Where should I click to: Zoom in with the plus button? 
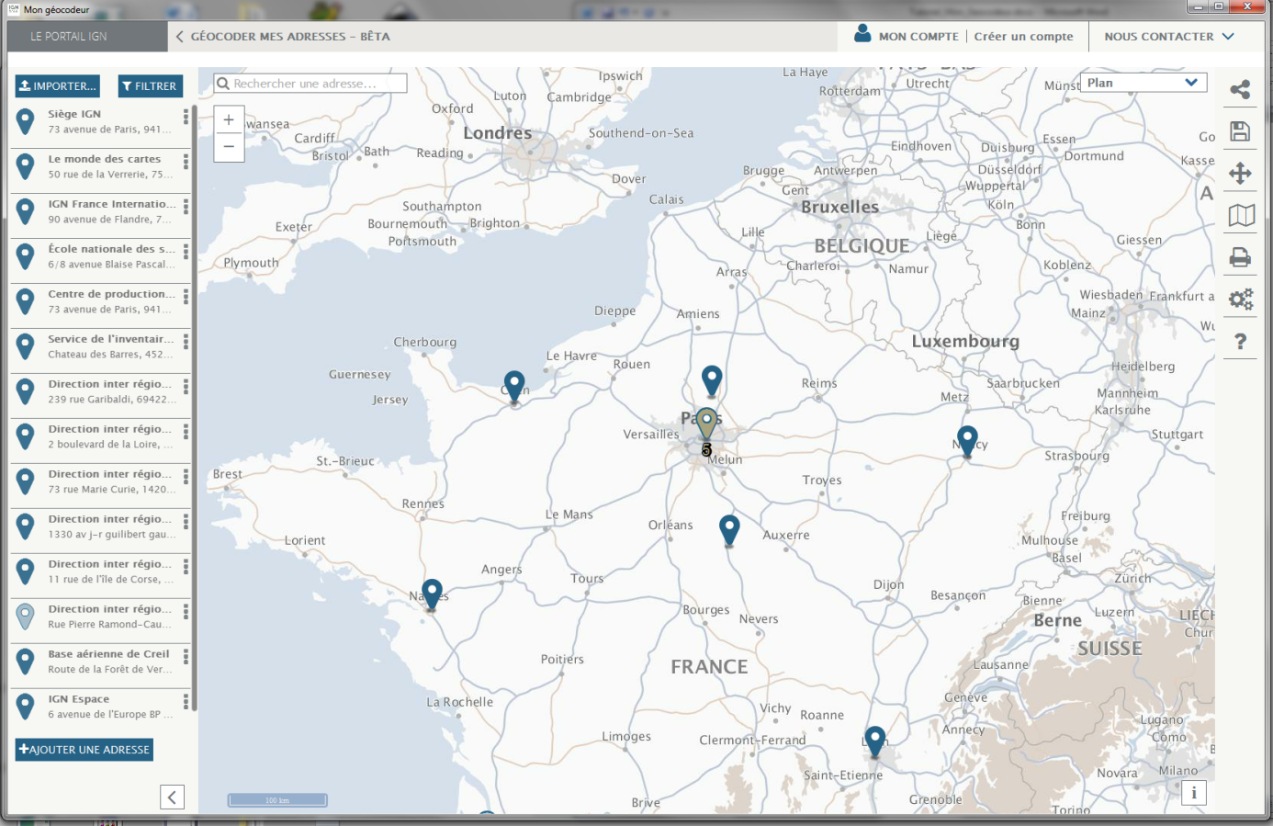tap(229, 119)
